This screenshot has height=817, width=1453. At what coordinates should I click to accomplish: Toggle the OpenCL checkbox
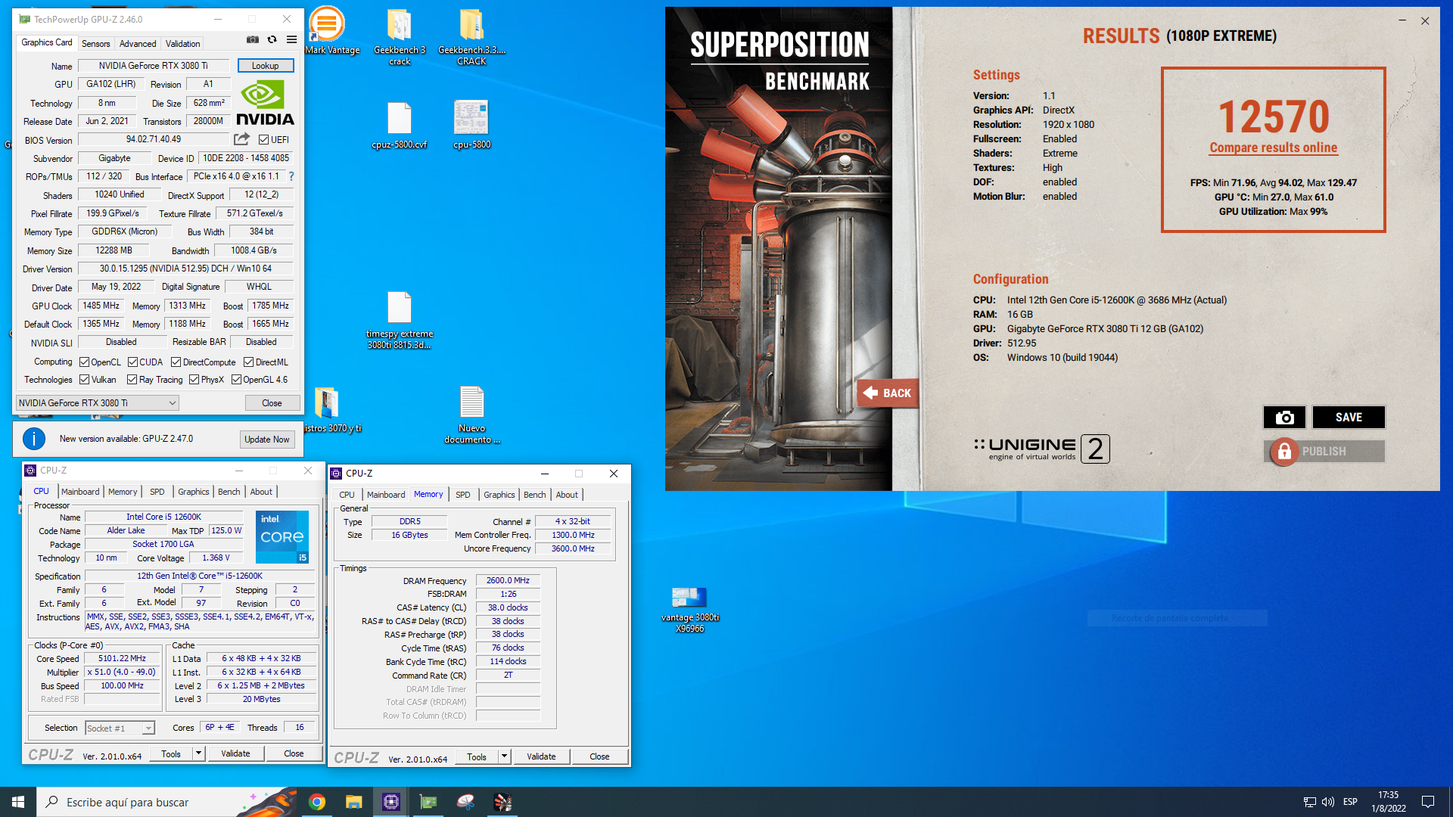[x=85, y=362]
